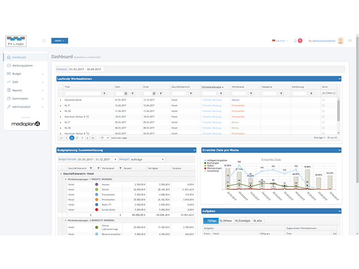
Task: Open the chat bubble icon at top right
Action: click(353, 41)
